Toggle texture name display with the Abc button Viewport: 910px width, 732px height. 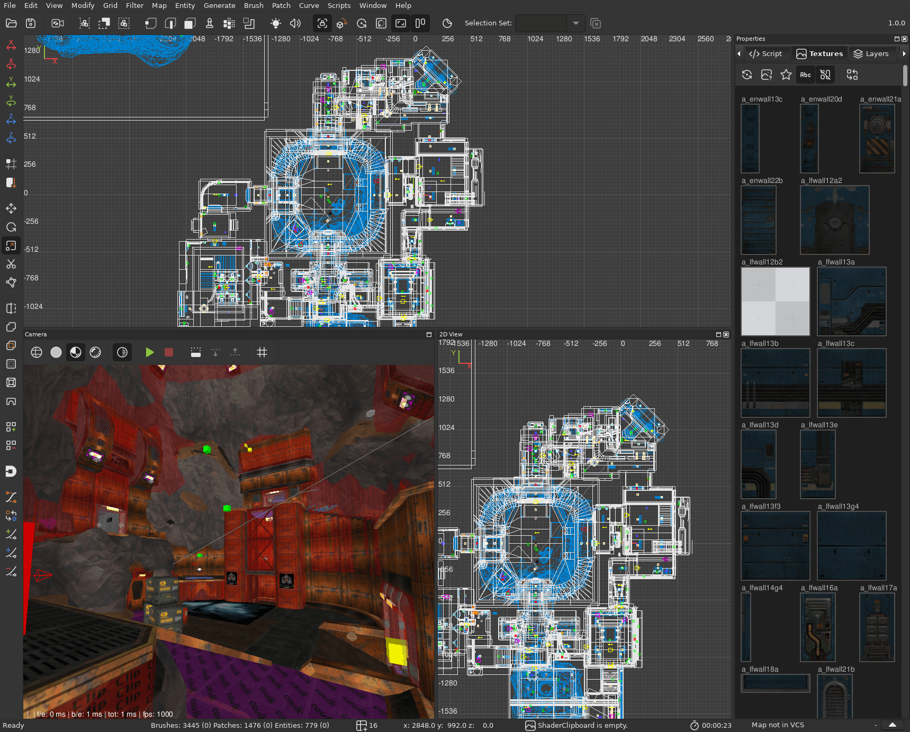pyautogui.click(x=805, y=75)
